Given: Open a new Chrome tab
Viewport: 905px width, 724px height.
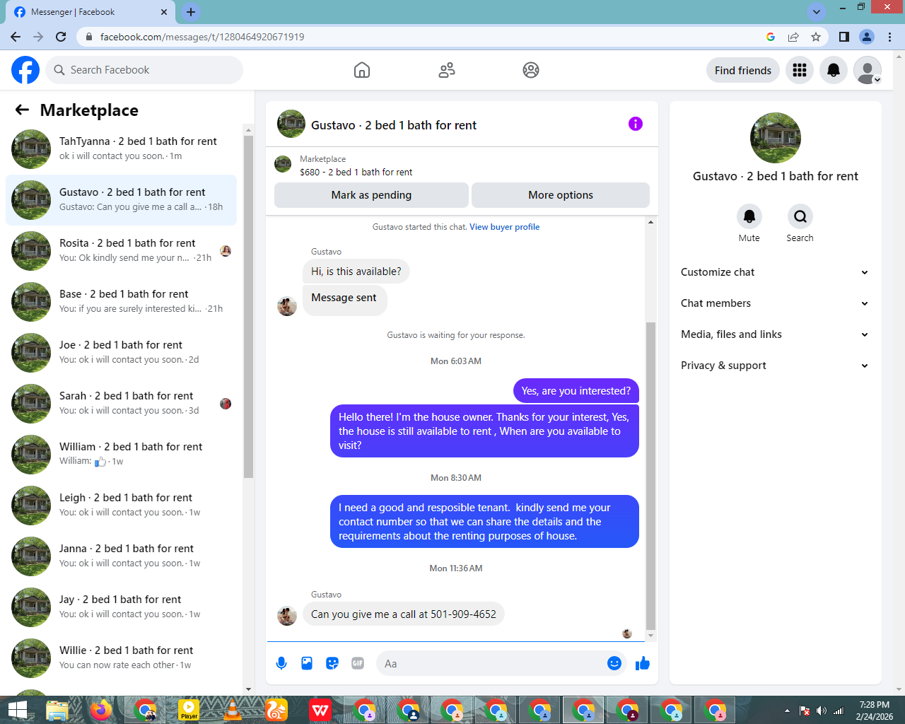Looking at the screenshot, I should (x=191, y=12).
